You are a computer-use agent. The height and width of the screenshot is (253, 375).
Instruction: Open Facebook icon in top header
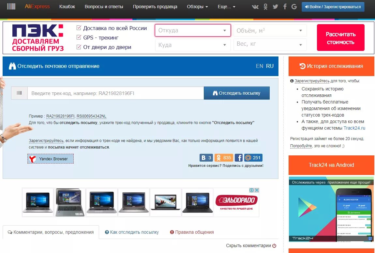[x=285, y=7]
